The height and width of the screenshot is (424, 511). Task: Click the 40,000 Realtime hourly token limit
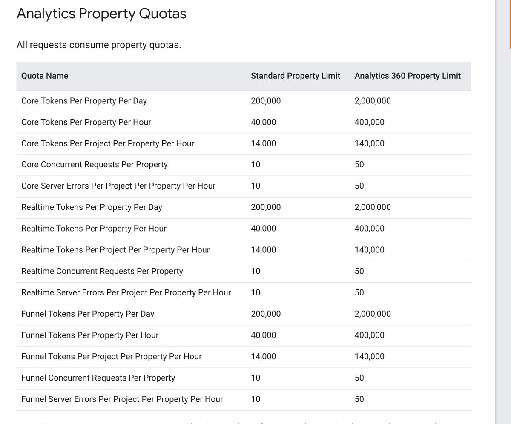coord(263,229)
